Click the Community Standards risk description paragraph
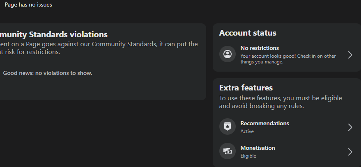 point(99,48)
